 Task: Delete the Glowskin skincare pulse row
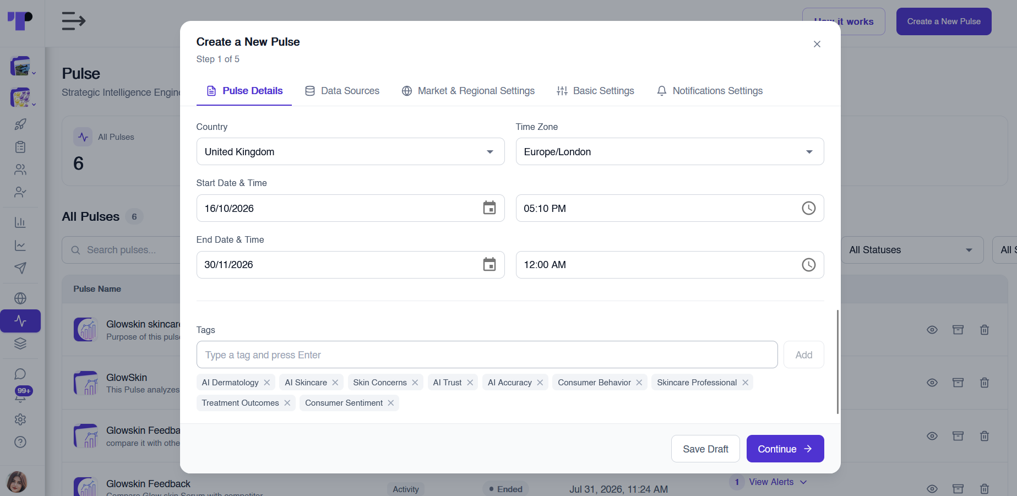985,330
